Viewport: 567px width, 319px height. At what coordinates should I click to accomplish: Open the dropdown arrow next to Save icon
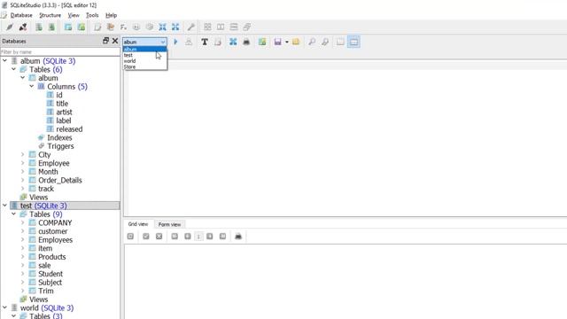click(x=287, y=42)
